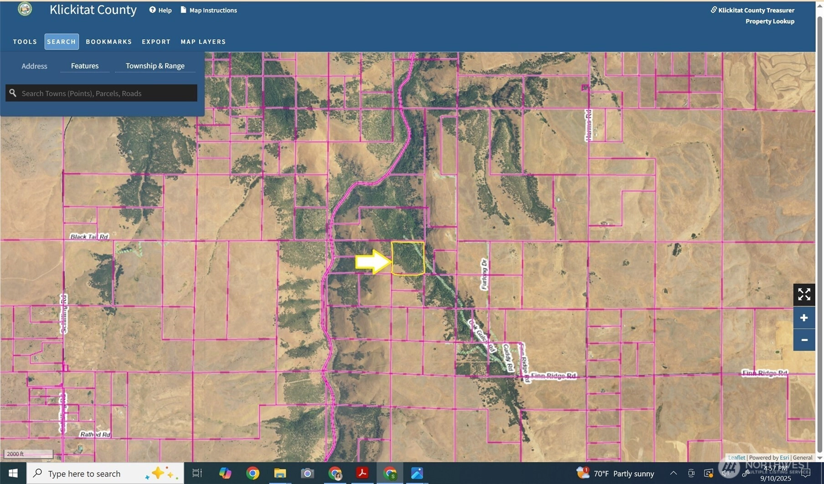Expand hidden system tray icons chevron

coord(673,473)
